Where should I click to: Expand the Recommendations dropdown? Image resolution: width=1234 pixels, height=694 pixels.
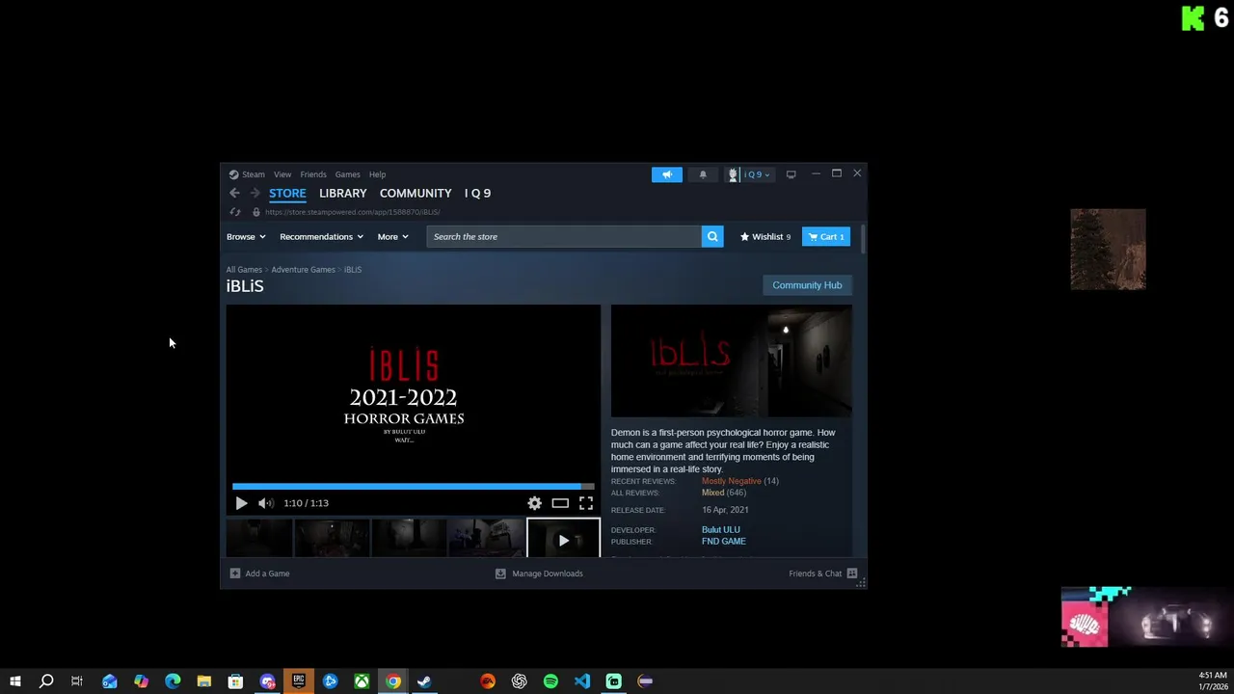pos(321,236)
